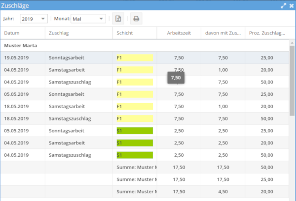This screenshot has width=296, height=201.
Task: Click the printer icon to print
Action: coord(136,19)
